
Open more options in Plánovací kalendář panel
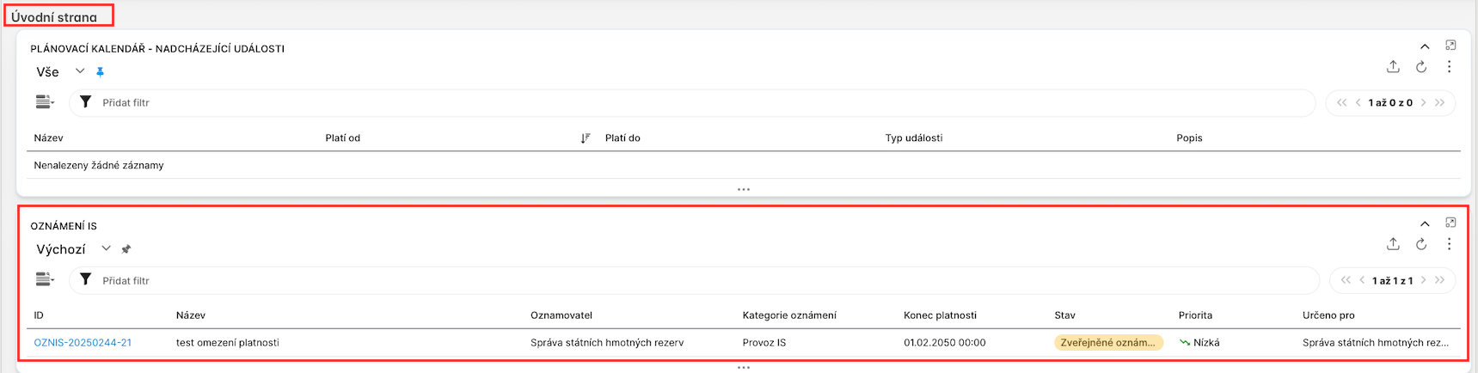(1449, 67)
